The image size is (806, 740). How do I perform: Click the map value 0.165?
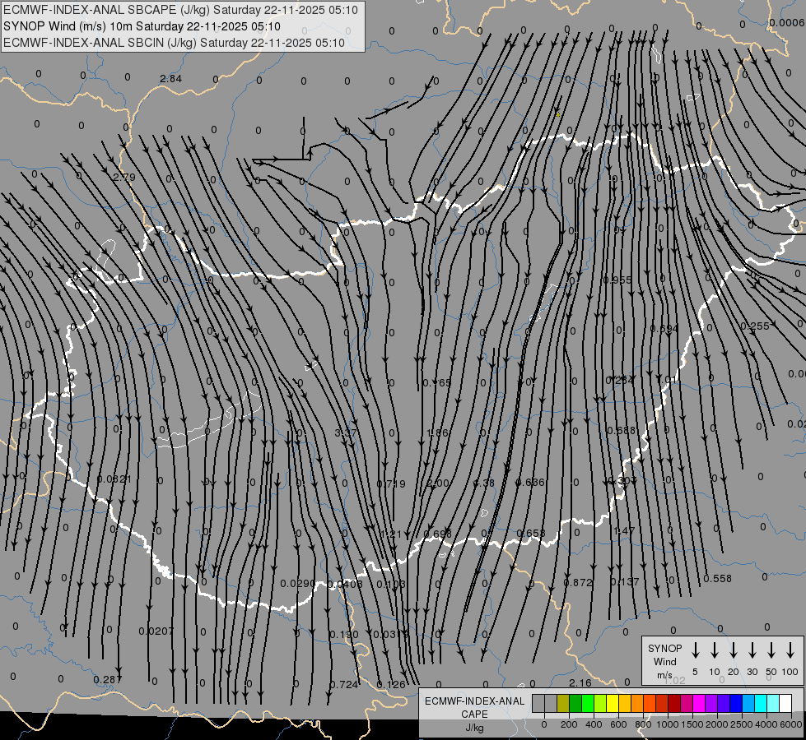coord(437,382)
